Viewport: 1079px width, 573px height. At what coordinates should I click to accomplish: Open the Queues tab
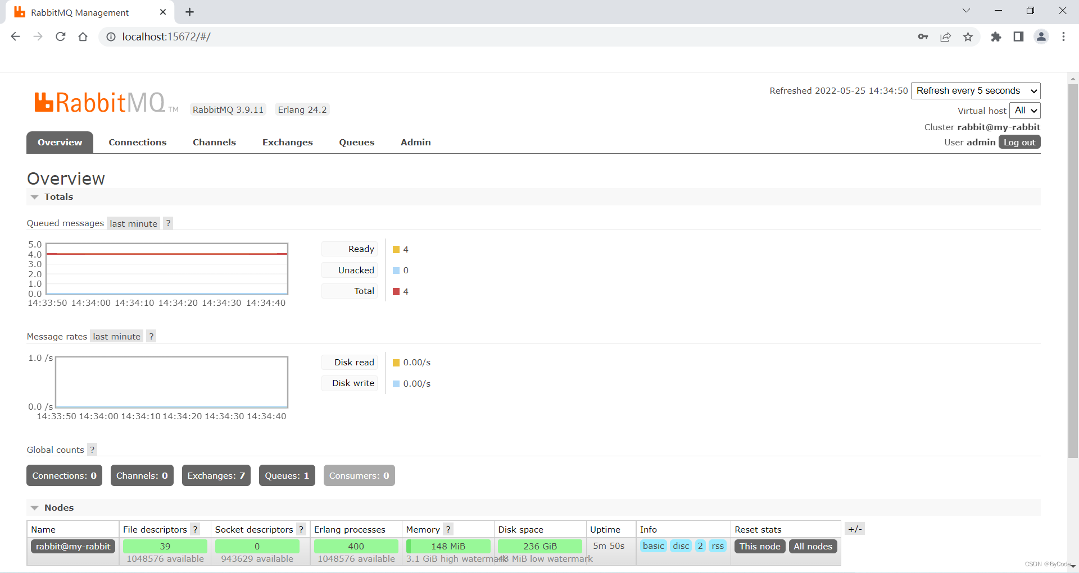[356, 143]
